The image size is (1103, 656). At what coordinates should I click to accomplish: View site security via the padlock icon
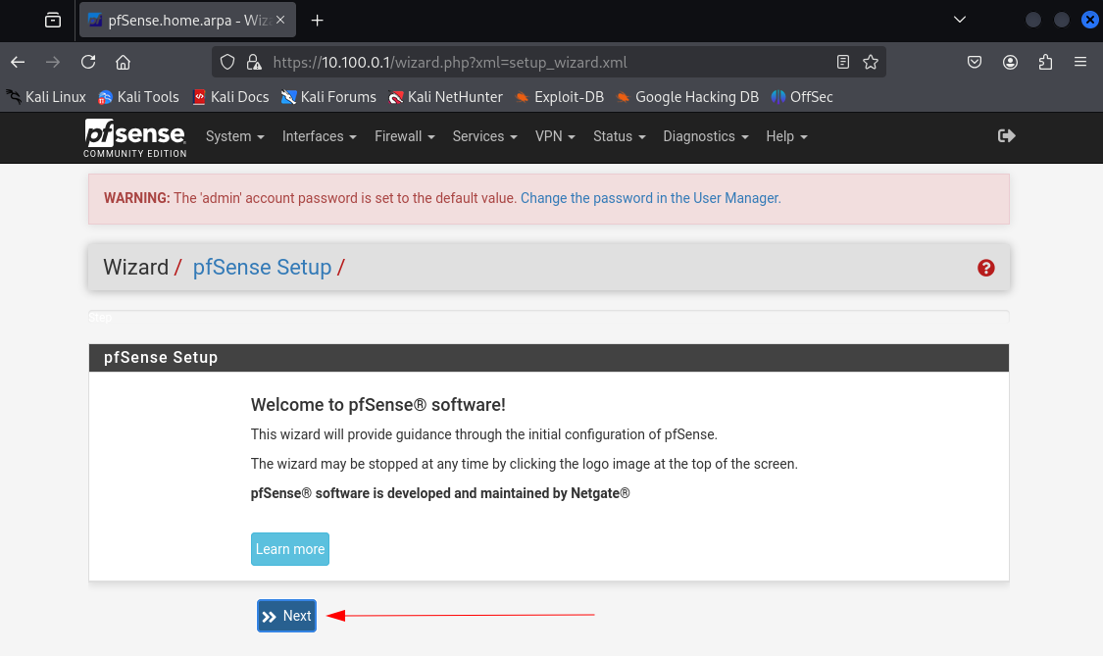point(254,62)
